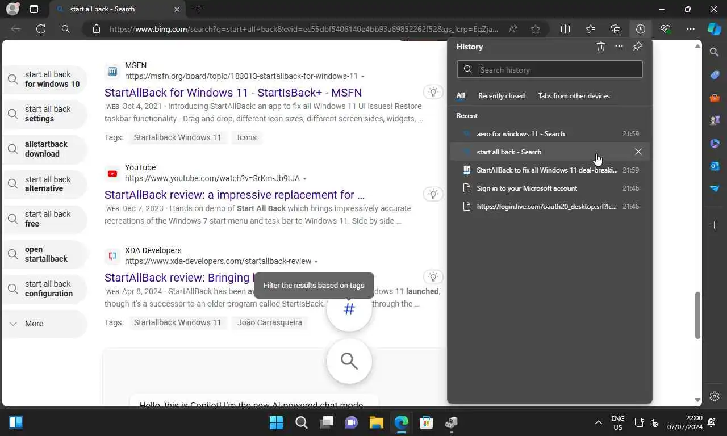Click the page vertical scrollbar thumb
The height and width of the screenshot is (436, 727).
[x=698, y=316]
